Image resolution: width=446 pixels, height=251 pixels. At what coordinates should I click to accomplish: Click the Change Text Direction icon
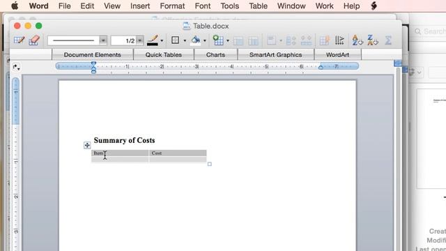point(339,40)
